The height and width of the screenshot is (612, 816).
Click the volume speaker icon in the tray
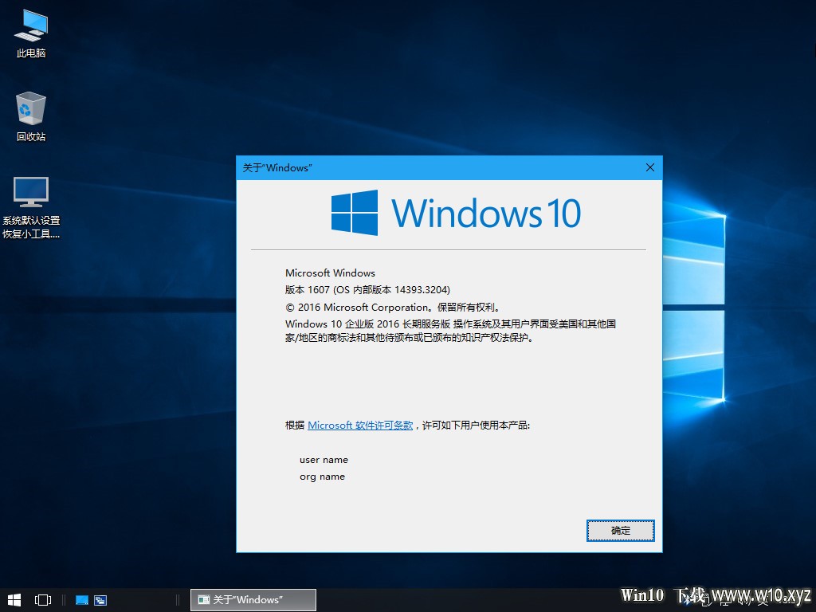click(739, 600)
